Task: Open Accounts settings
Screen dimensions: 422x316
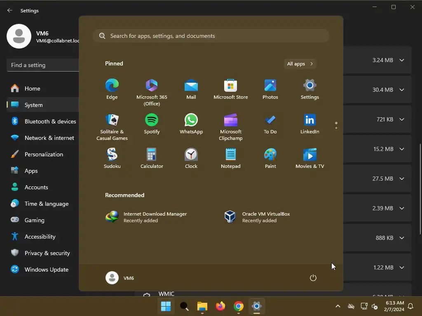Action: click(43, 187)
